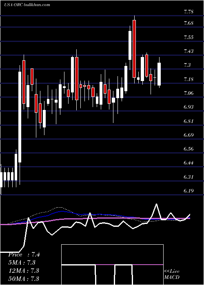Screen dimensions: 204x285
Task: Select the 7.06 price axis label
Action: click(188, 93)
